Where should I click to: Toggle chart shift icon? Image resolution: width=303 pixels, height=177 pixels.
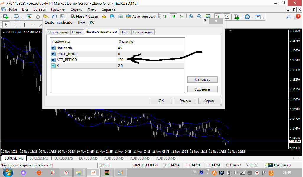(x=227, y=17)
